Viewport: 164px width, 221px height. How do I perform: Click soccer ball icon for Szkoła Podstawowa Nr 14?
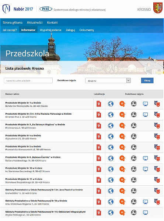coord(134,213)
